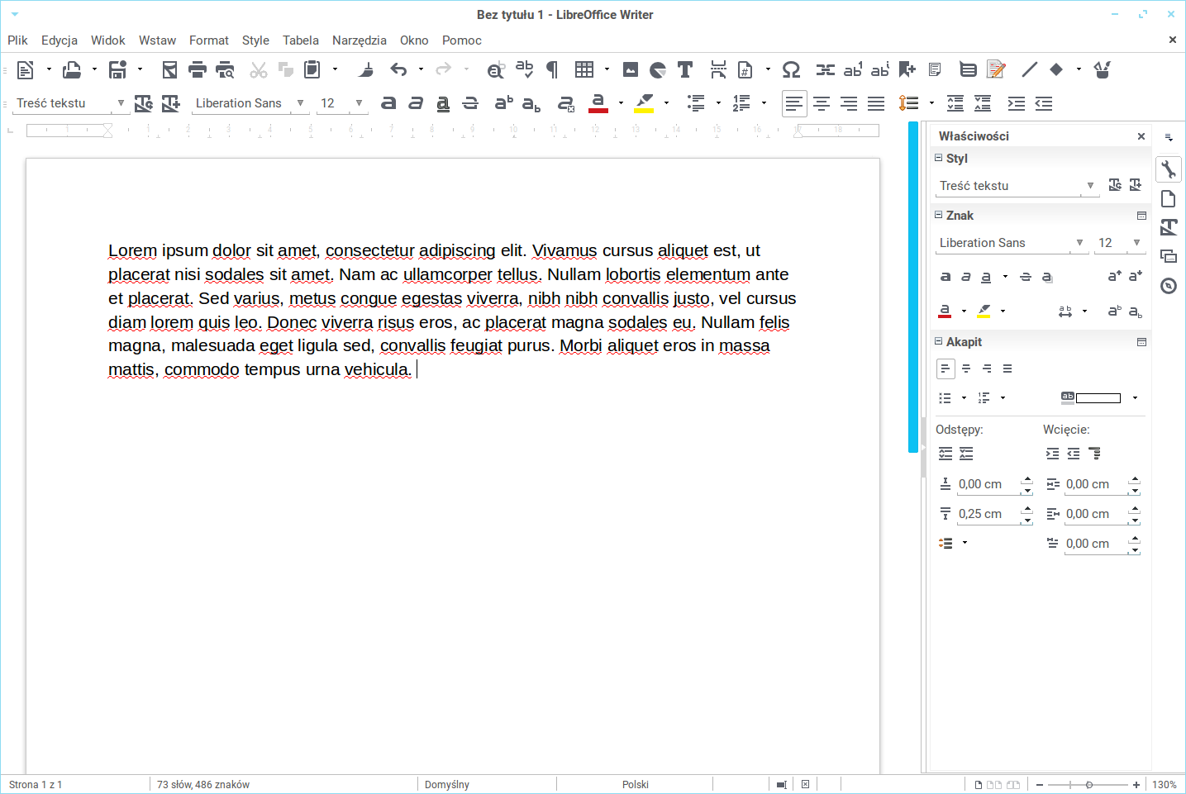
Task: Click 130% zoom level in status bar
Action: coord(1165,785)
